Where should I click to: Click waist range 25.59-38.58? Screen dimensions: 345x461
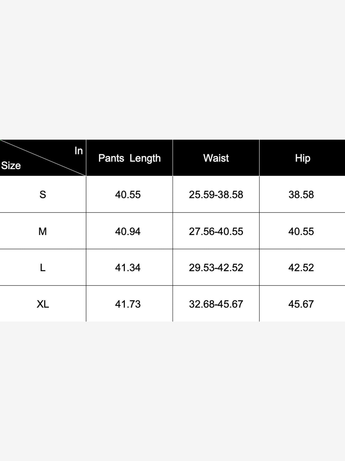216,195
